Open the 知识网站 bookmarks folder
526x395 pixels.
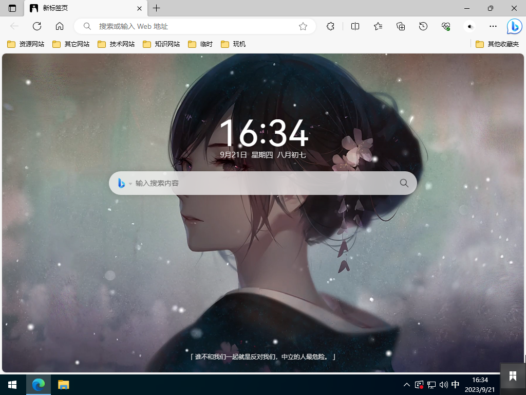[x=161, y=44]
